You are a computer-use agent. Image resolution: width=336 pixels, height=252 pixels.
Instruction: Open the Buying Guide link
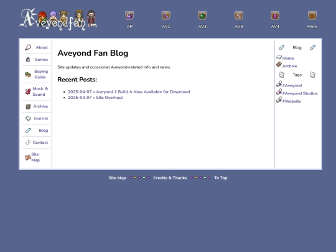coord(40,74)
